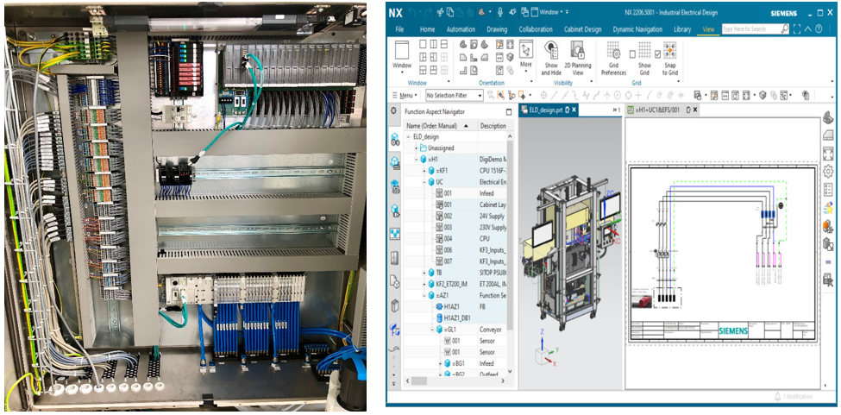Click the settings gear on right sidebar
The image size is (841, 415).
coord(828,171)
